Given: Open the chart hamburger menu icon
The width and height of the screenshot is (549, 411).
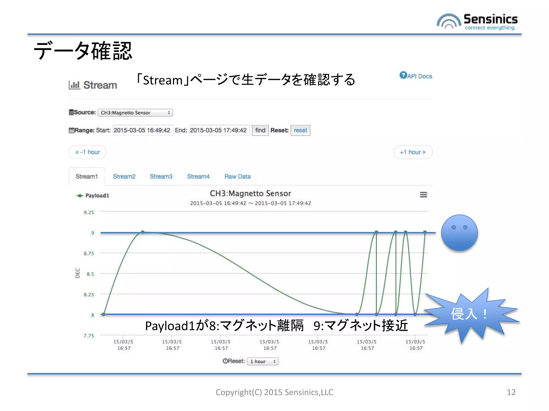Looking at the screenshot, I should (423, 195).
